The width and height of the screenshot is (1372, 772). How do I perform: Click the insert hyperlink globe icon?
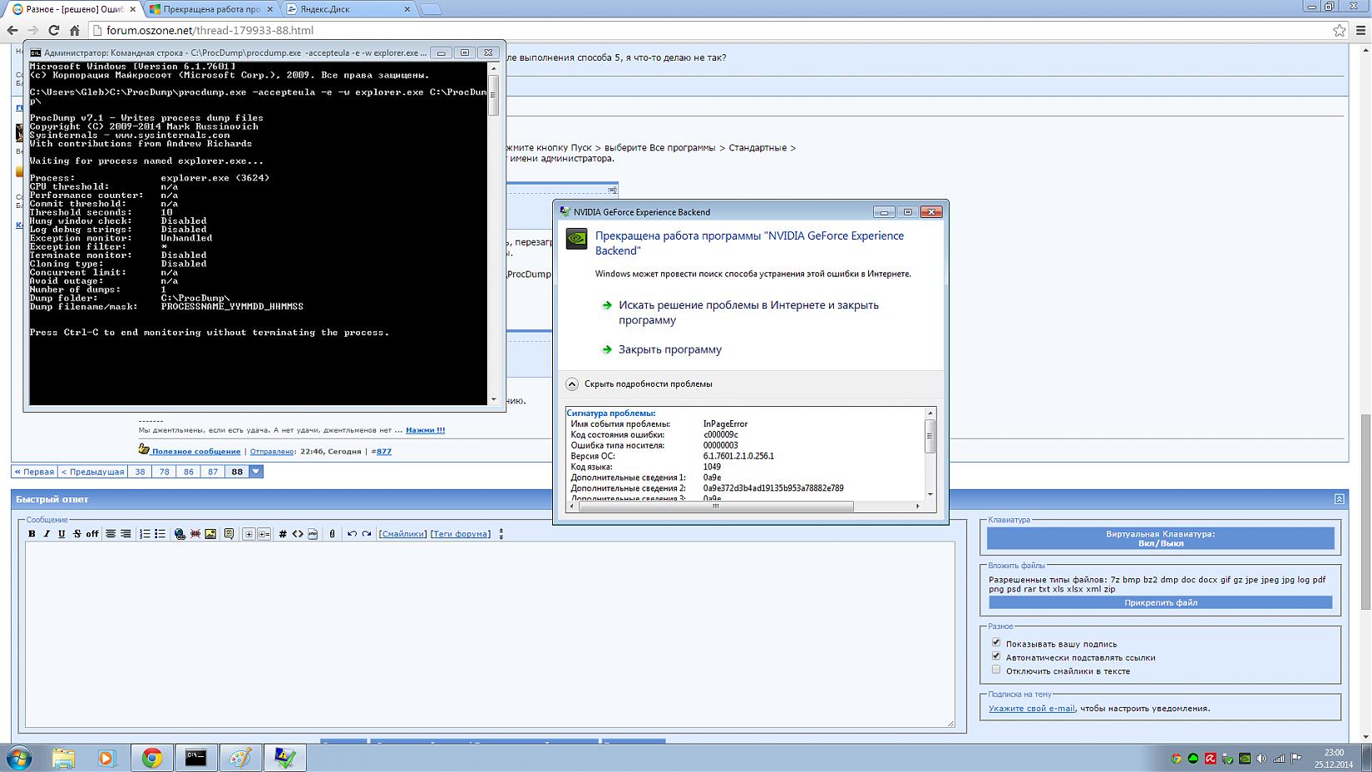click(180, 534)
